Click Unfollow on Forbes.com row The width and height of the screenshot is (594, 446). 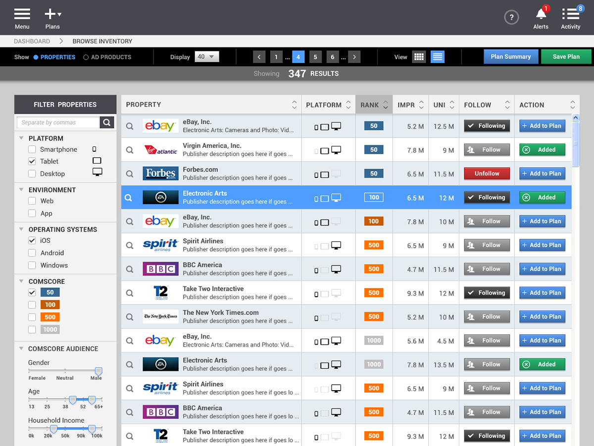pyautogui.click(x=487, y=174)
